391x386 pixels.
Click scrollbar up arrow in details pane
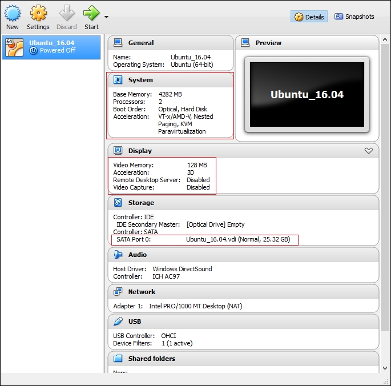click(x=385, y=39)
